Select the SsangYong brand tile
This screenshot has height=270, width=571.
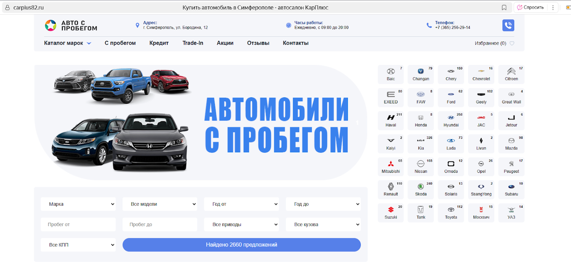click(x=481, y=190)
